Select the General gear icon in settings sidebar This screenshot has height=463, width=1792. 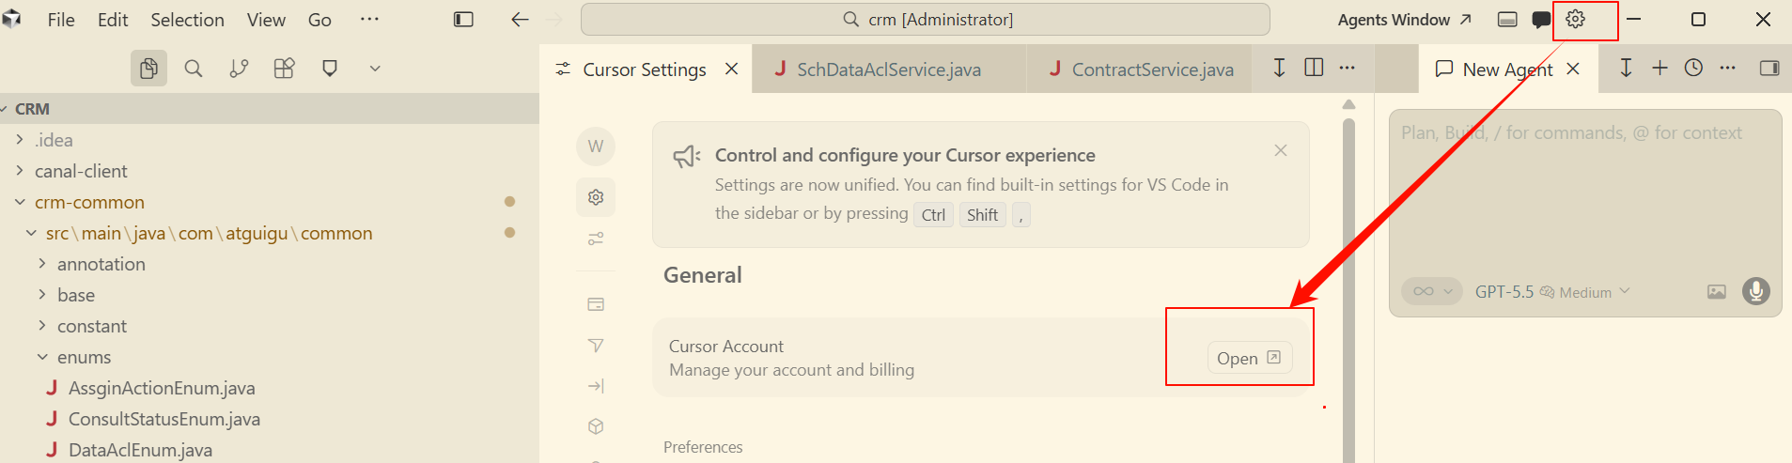coord(596,197)
